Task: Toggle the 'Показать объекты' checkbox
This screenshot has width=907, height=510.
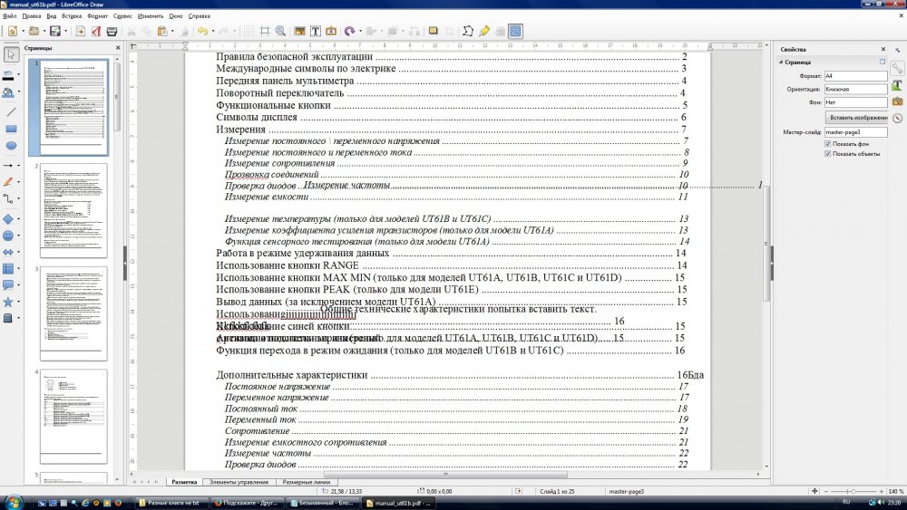Action: (x=828, y=154)
